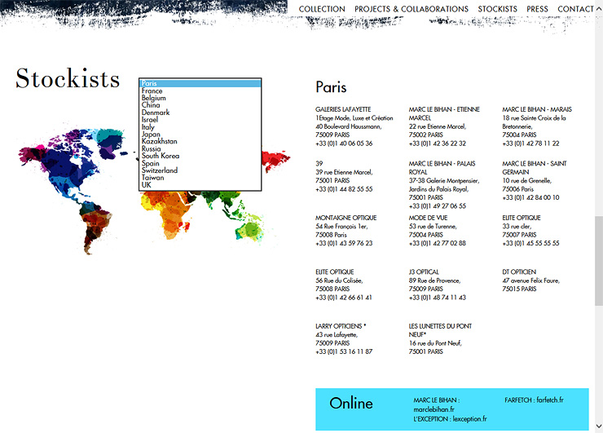The image size is (603, 433).
Task: Click the vertical scrollbar thumb
Action: [x=599, y=261]
